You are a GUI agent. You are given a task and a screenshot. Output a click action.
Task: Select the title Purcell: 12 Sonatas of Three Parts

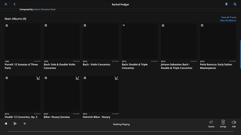[x=21, y=66]
